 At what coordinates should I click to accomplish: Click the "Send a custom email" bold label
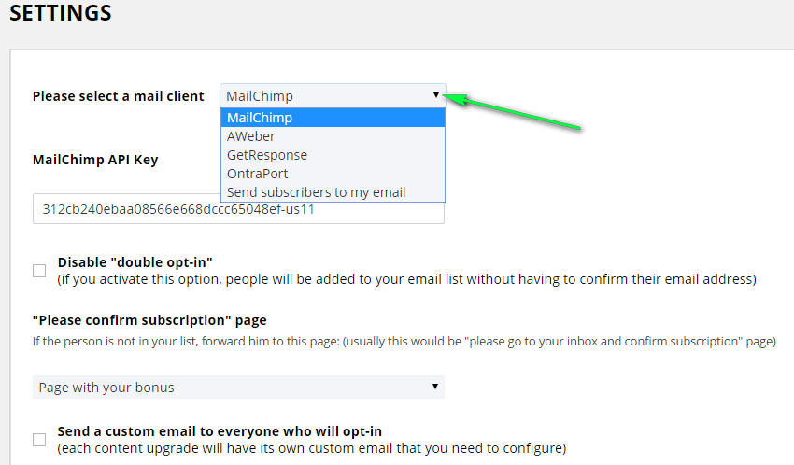[220, 431]
